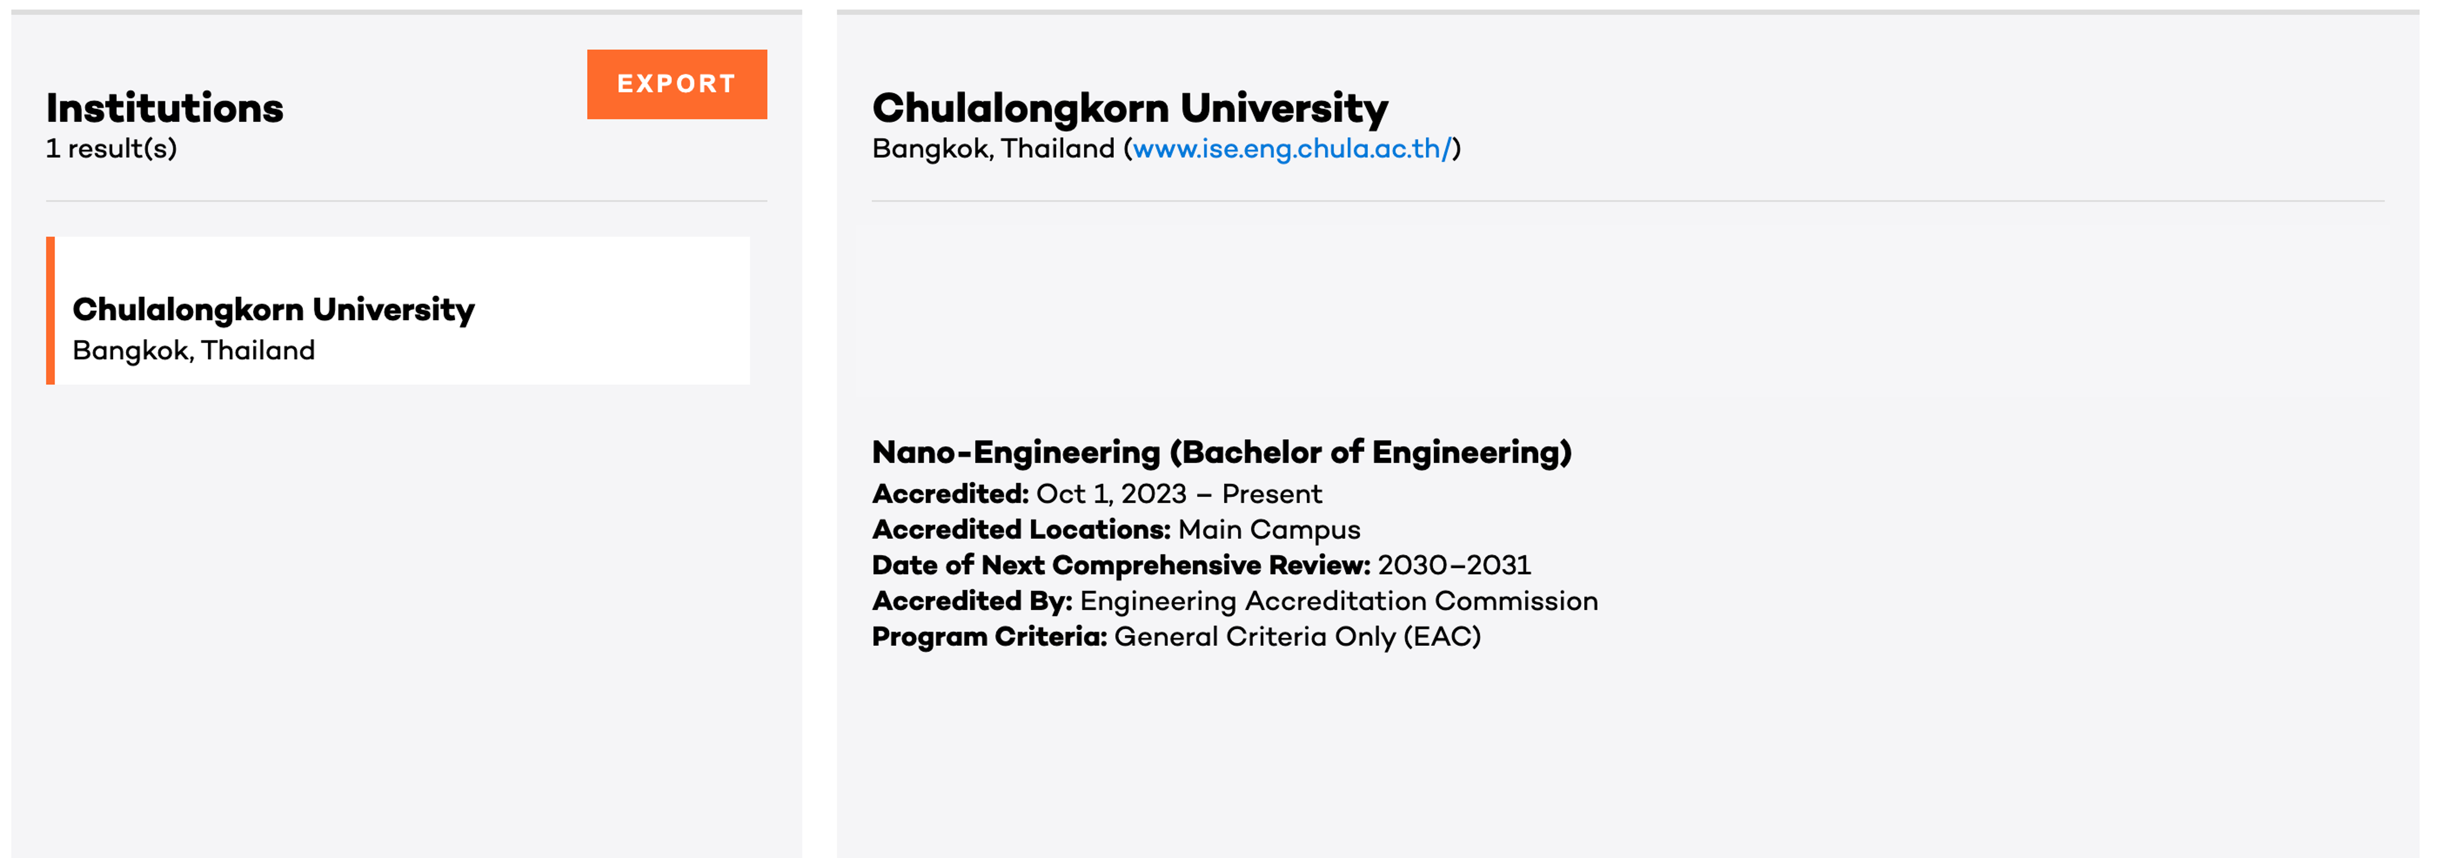The width and height of the screenshot is (2437, 858).
Task: Click the orange EXPORT button
Action: click(x=676, y=84)
